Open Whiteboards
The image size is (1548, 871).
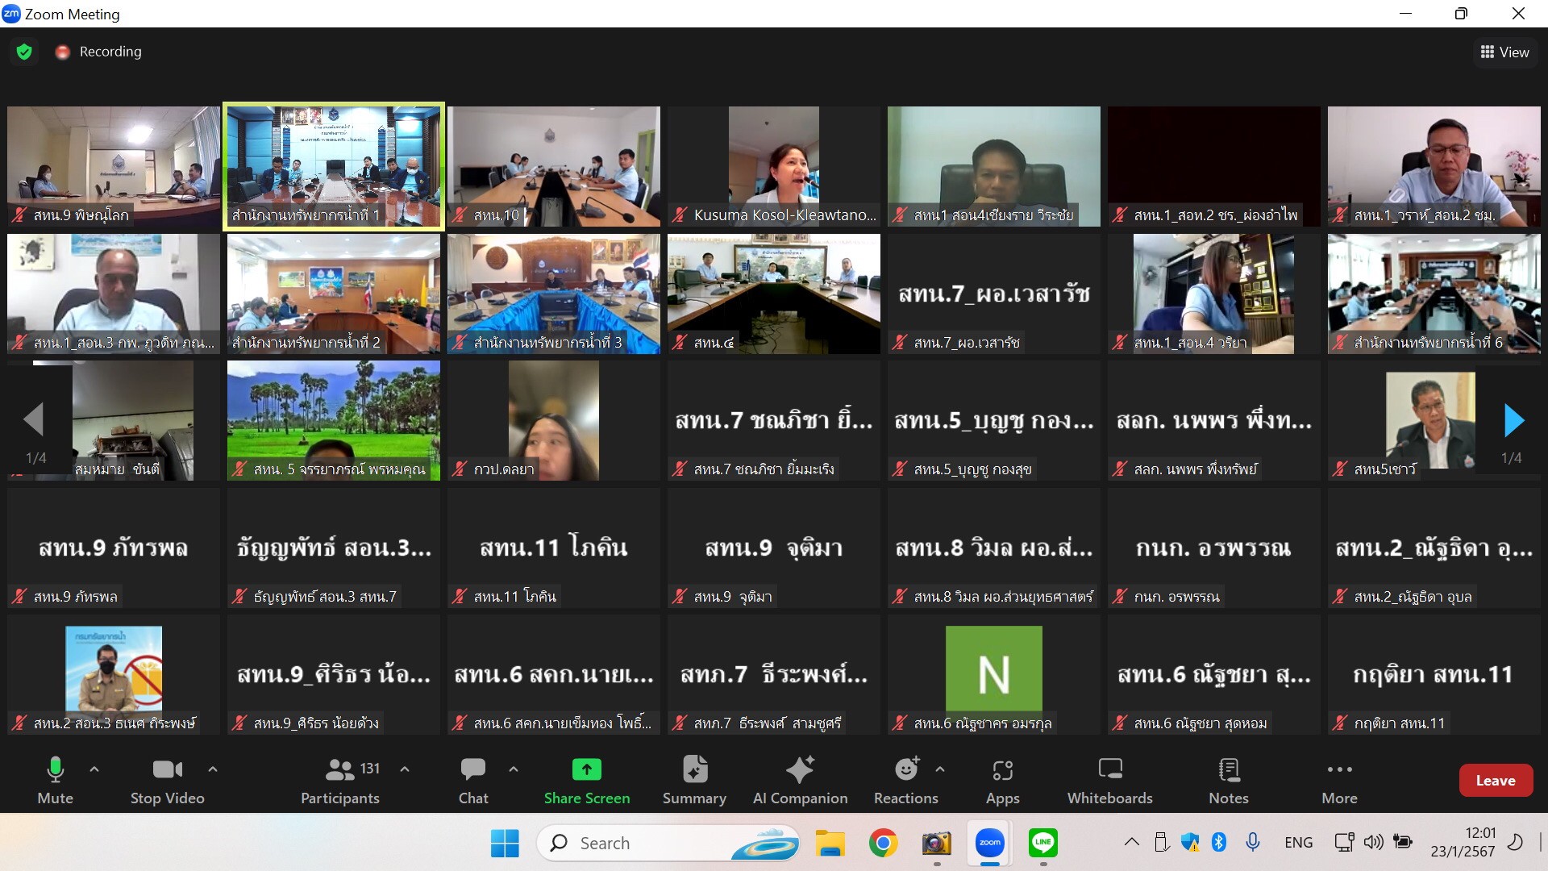pyautogui.click(x=1110, y=780)
